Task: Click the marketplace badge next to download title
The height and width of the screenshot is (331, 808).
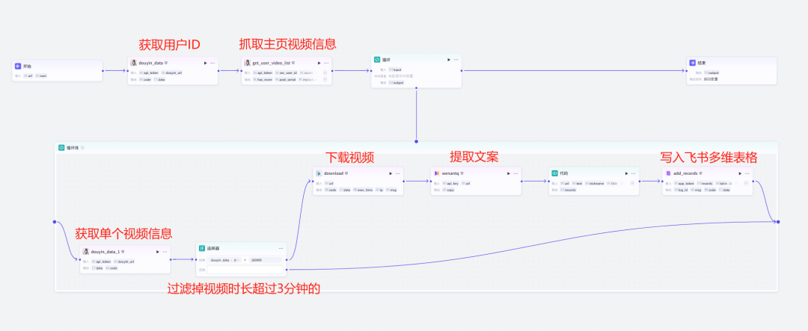Action: [346, 173]
